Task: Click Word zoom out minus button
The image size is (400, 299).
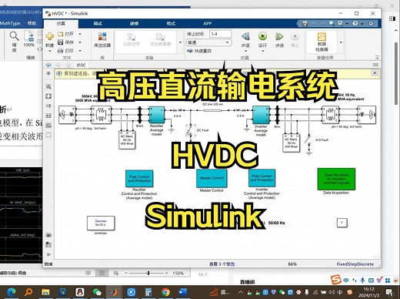Action: (x=126, y=273)
